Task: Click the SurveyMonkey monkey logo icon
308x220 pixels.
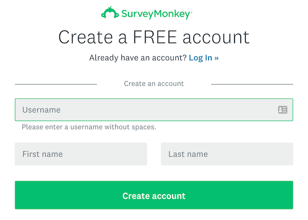Action: (x=110, y=13)
